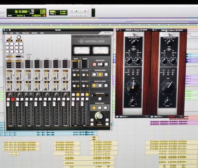This screenshot has height=168, width=198.
Task: Click the large Level knob on Analog 2 610-B
Action: (x=168, y=87)
